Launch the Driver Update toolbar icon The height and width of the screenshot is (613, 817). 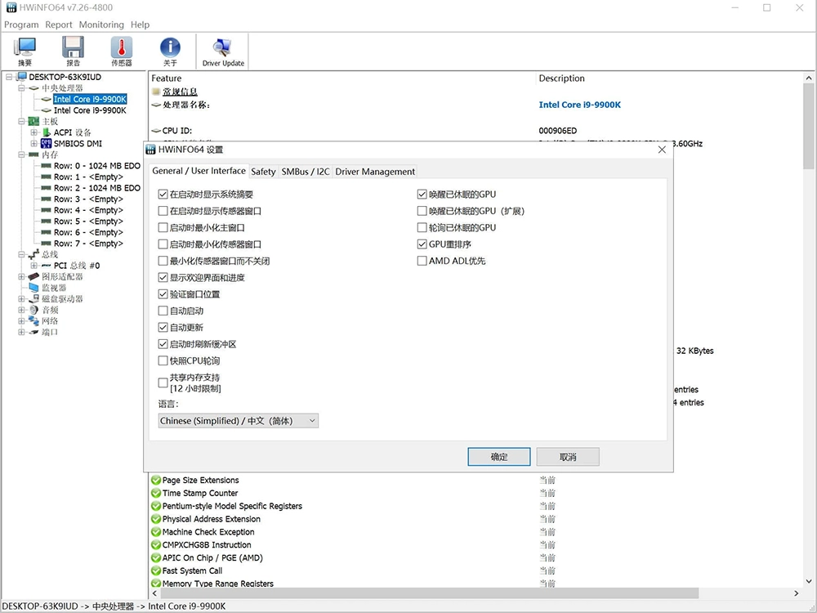pos(223,51)
